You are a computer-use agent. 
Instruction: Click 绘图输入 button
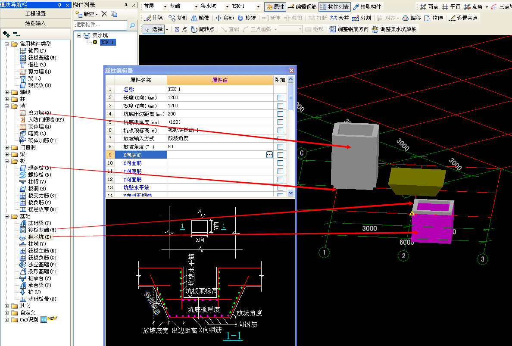(36, 23)
